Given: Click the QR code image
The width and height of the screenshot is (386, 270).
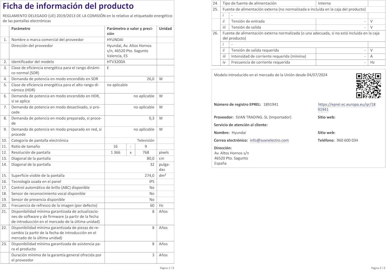Looking at the screenshot, I should coord(368,86).
